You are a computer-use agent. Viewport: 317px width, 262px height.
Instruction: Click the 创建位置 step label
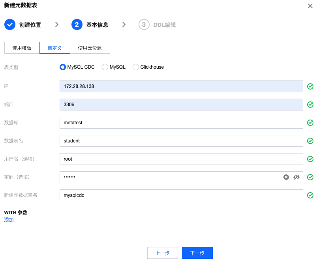(x=30, y=25)
